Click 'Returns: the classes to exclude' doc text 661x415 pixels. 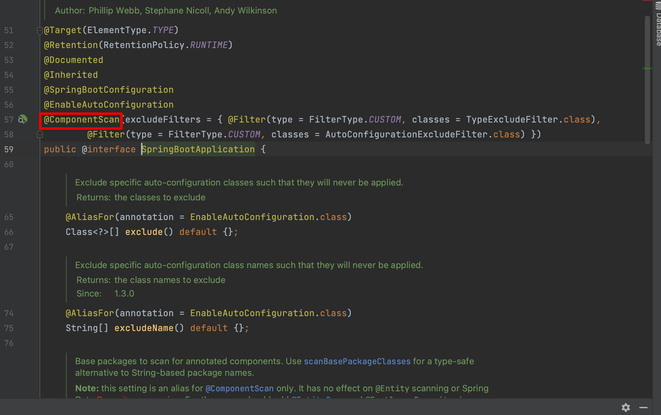141,197
